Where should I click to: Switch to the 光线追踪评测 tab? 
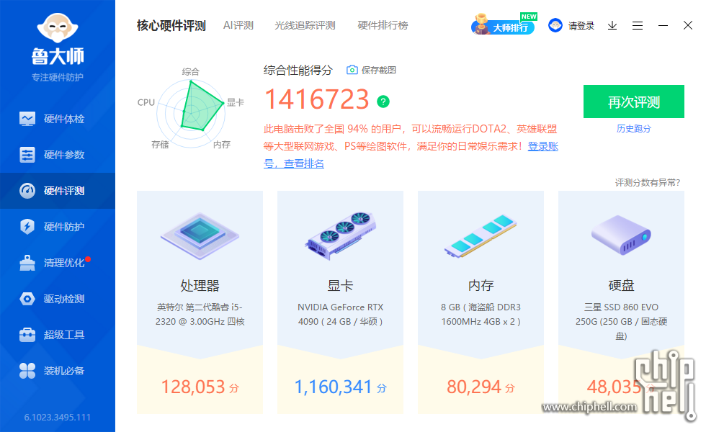click(305, 26)
